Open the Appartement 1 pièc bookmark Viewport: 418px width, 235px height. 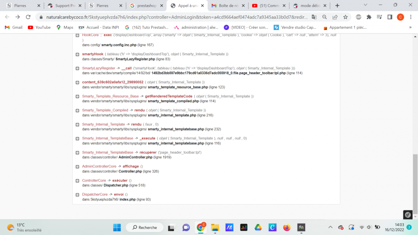pyautogui.click(x=345, y=27)
